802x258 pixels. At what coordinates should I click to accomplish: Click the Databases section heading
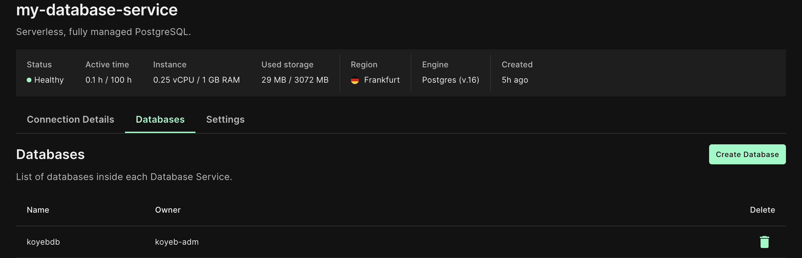click(50, 154)
